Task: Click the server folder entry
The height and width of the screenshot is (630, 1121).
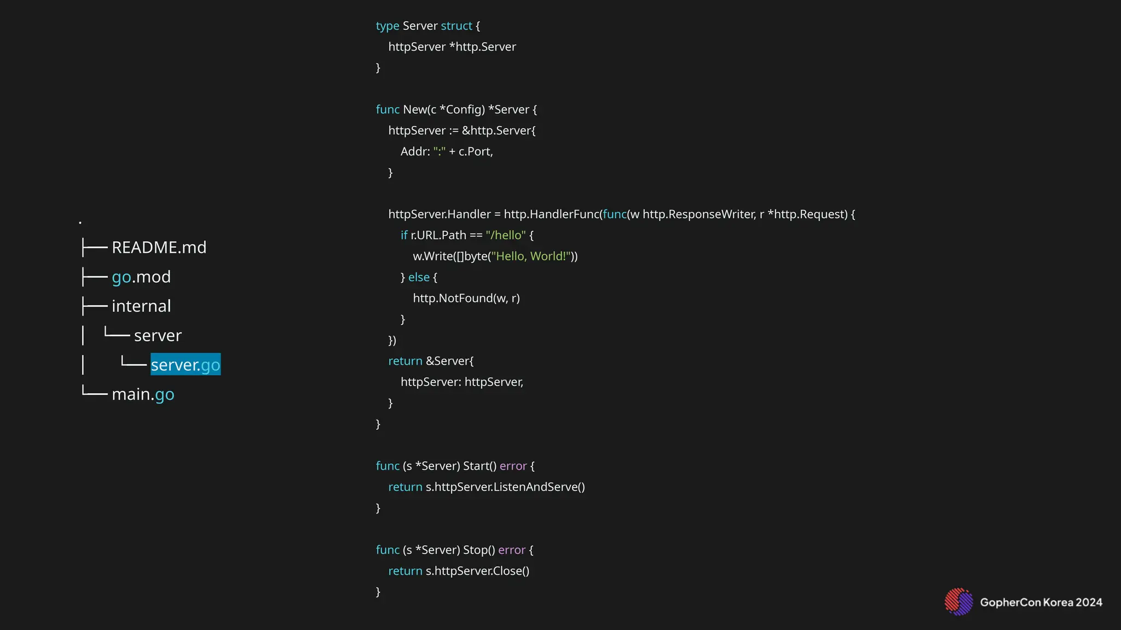Action: (x=158, y=335)
